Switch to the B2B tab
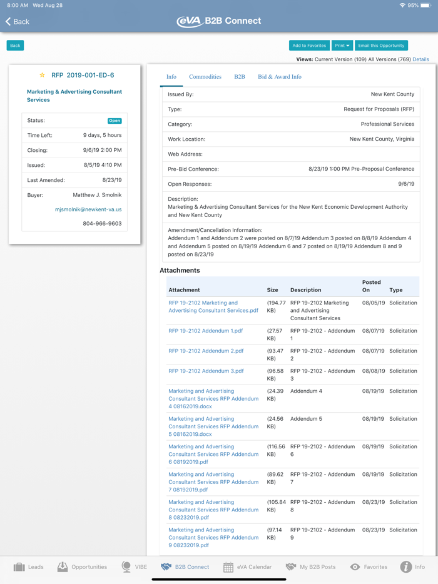 (240, 77)
